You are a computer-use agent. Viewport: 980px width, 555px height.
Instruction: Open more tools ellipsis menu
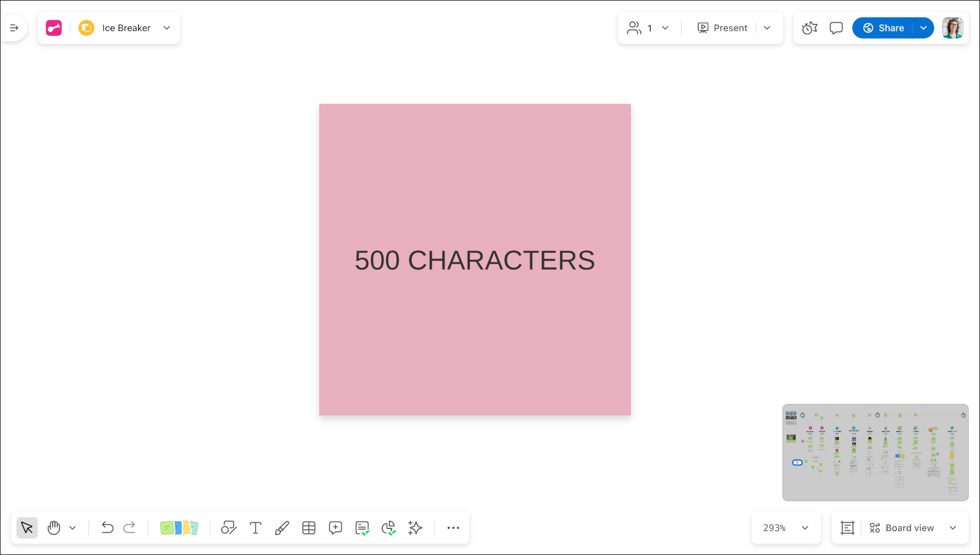[453, 528]
